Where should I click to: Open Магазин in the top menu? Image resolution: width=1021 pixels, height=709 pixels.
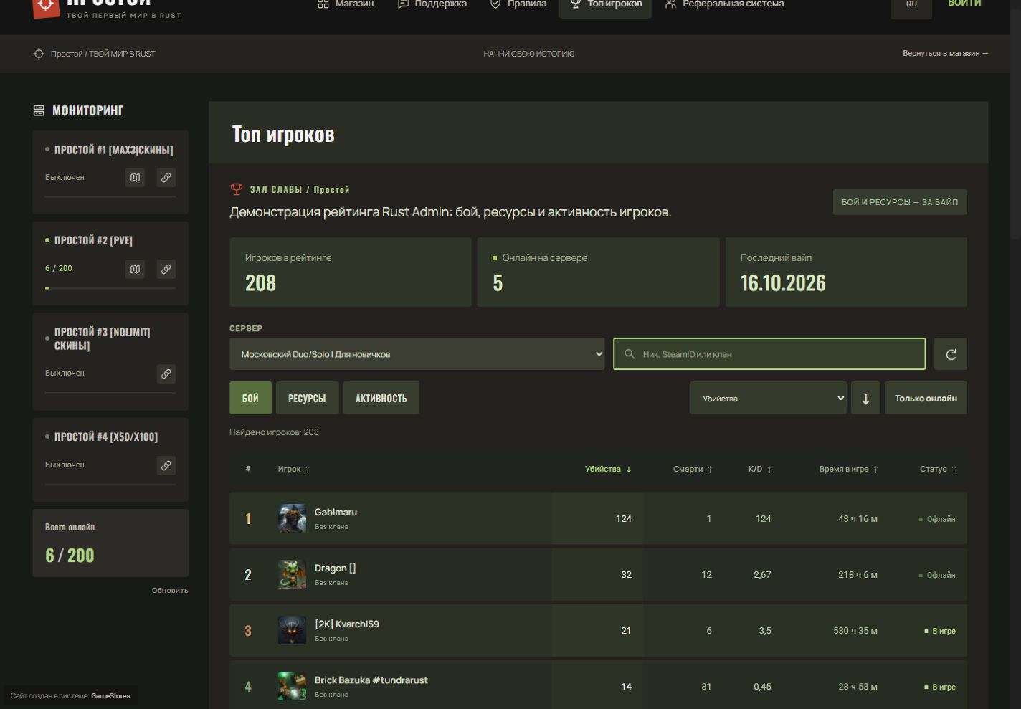pos(346,4)
